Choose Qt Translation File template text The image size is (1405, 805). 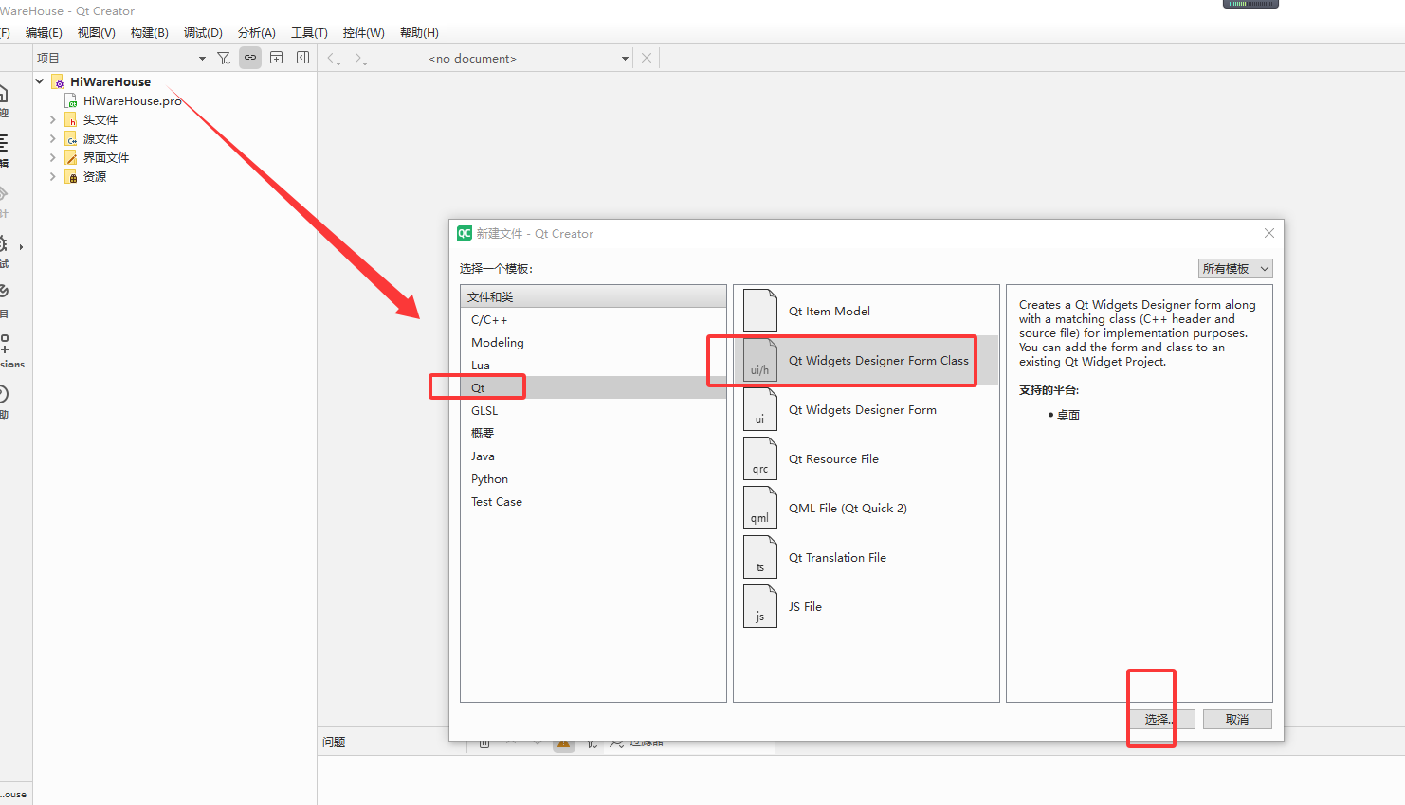[837, 558]
